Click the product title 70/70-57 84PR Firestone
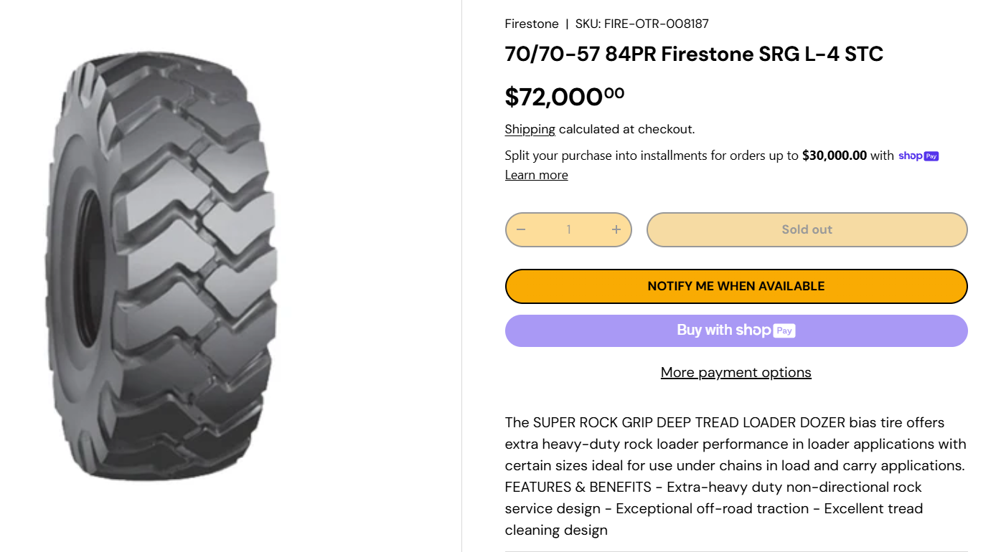 click(694, 54)
